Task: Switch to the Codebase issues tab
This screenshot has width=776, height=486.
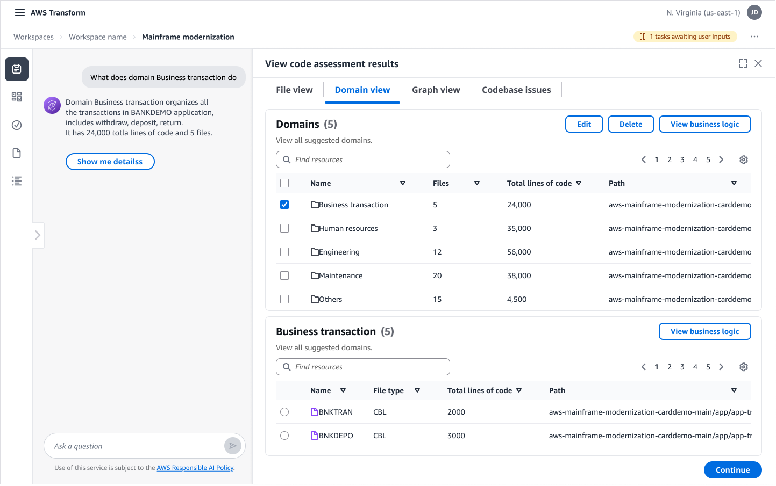Action: [516, 90]
